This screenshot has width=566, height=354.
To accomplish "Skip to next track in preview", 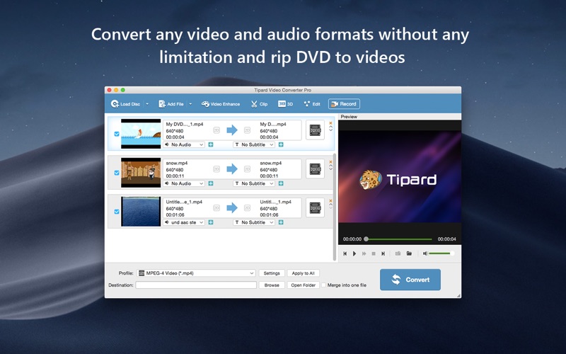I will click(x=383, y=253).
